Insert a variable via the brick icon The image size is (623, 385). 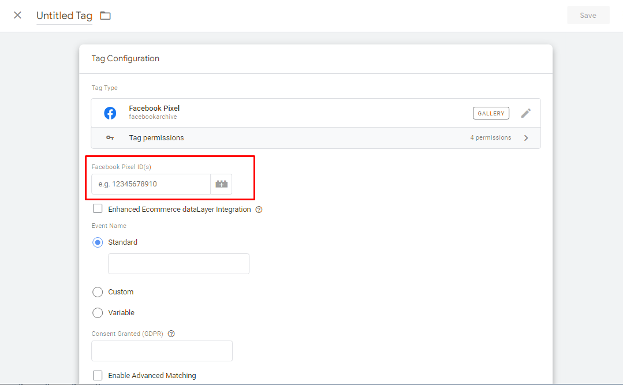tap(221, 184)
